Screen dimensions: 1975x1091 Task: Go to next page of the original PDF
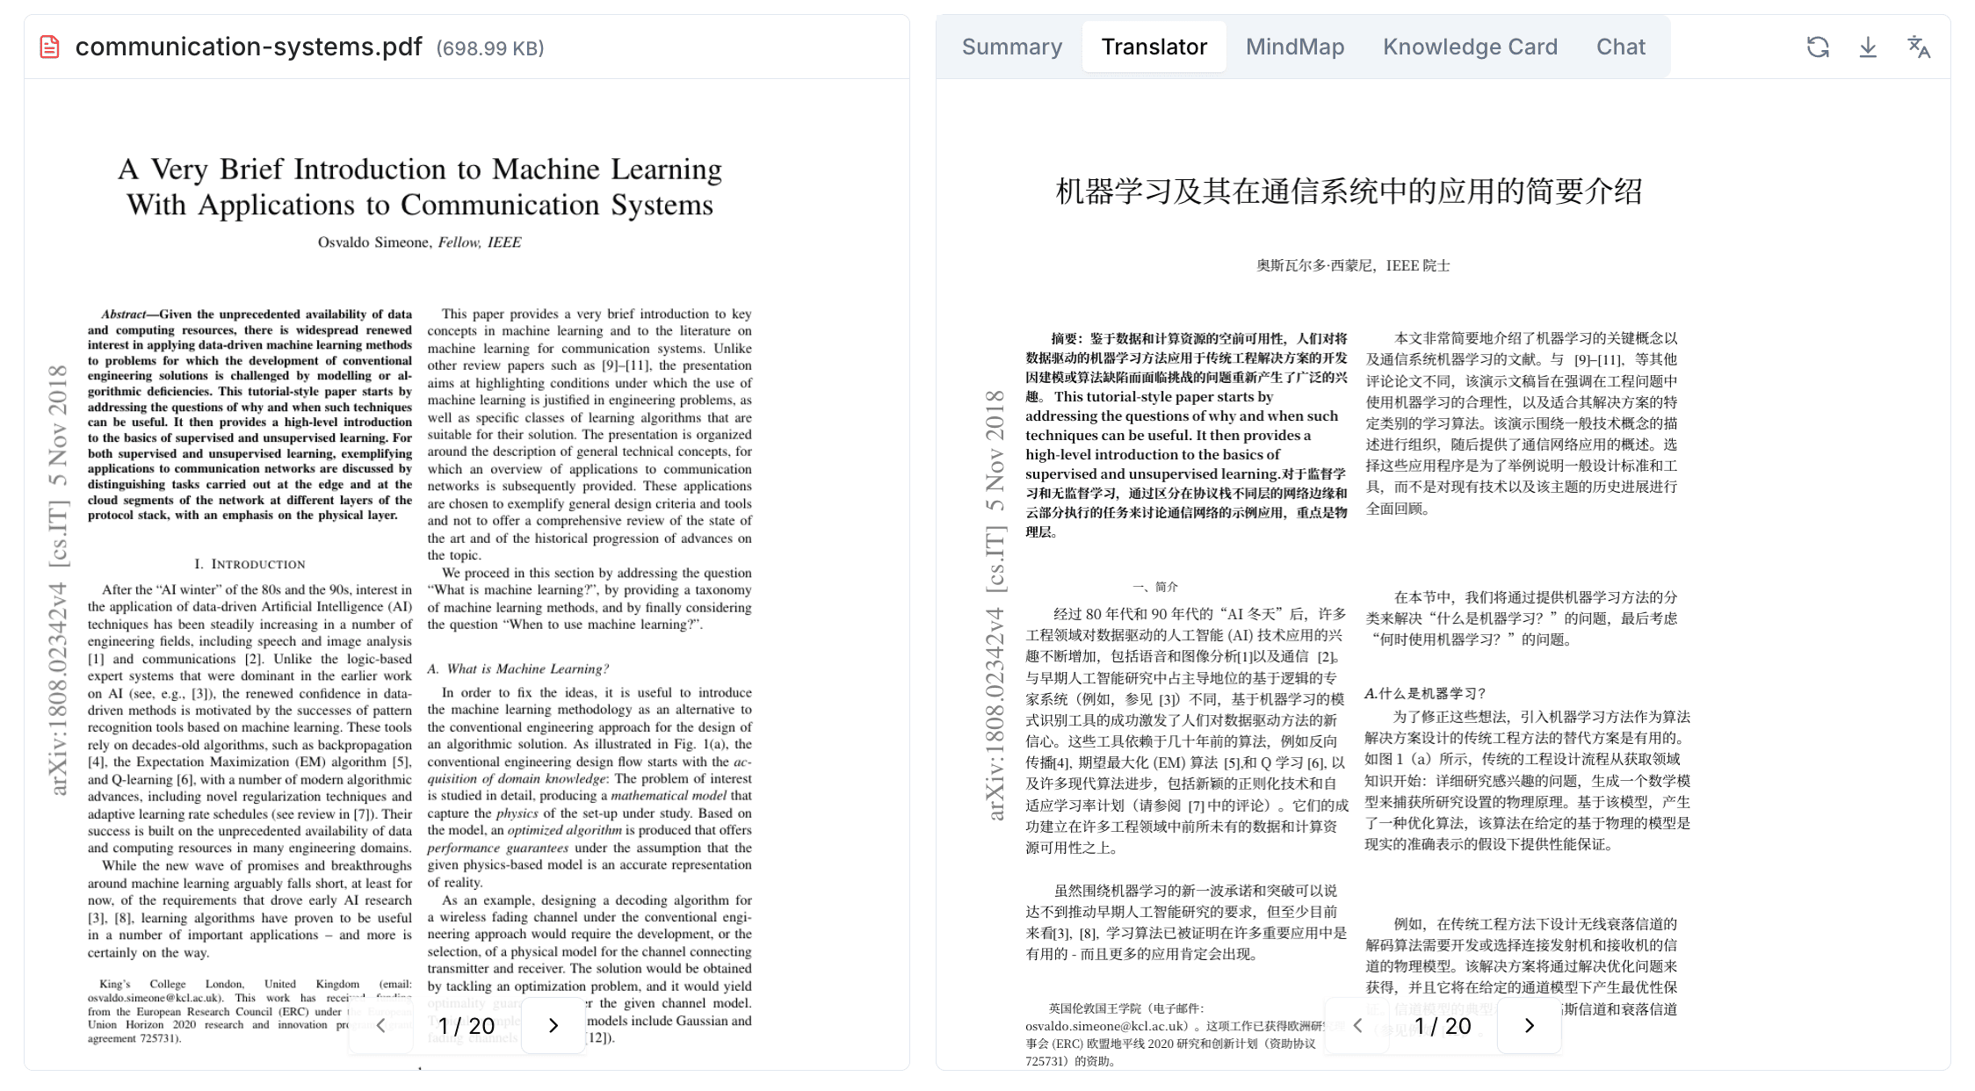[x=553, y=1024]
